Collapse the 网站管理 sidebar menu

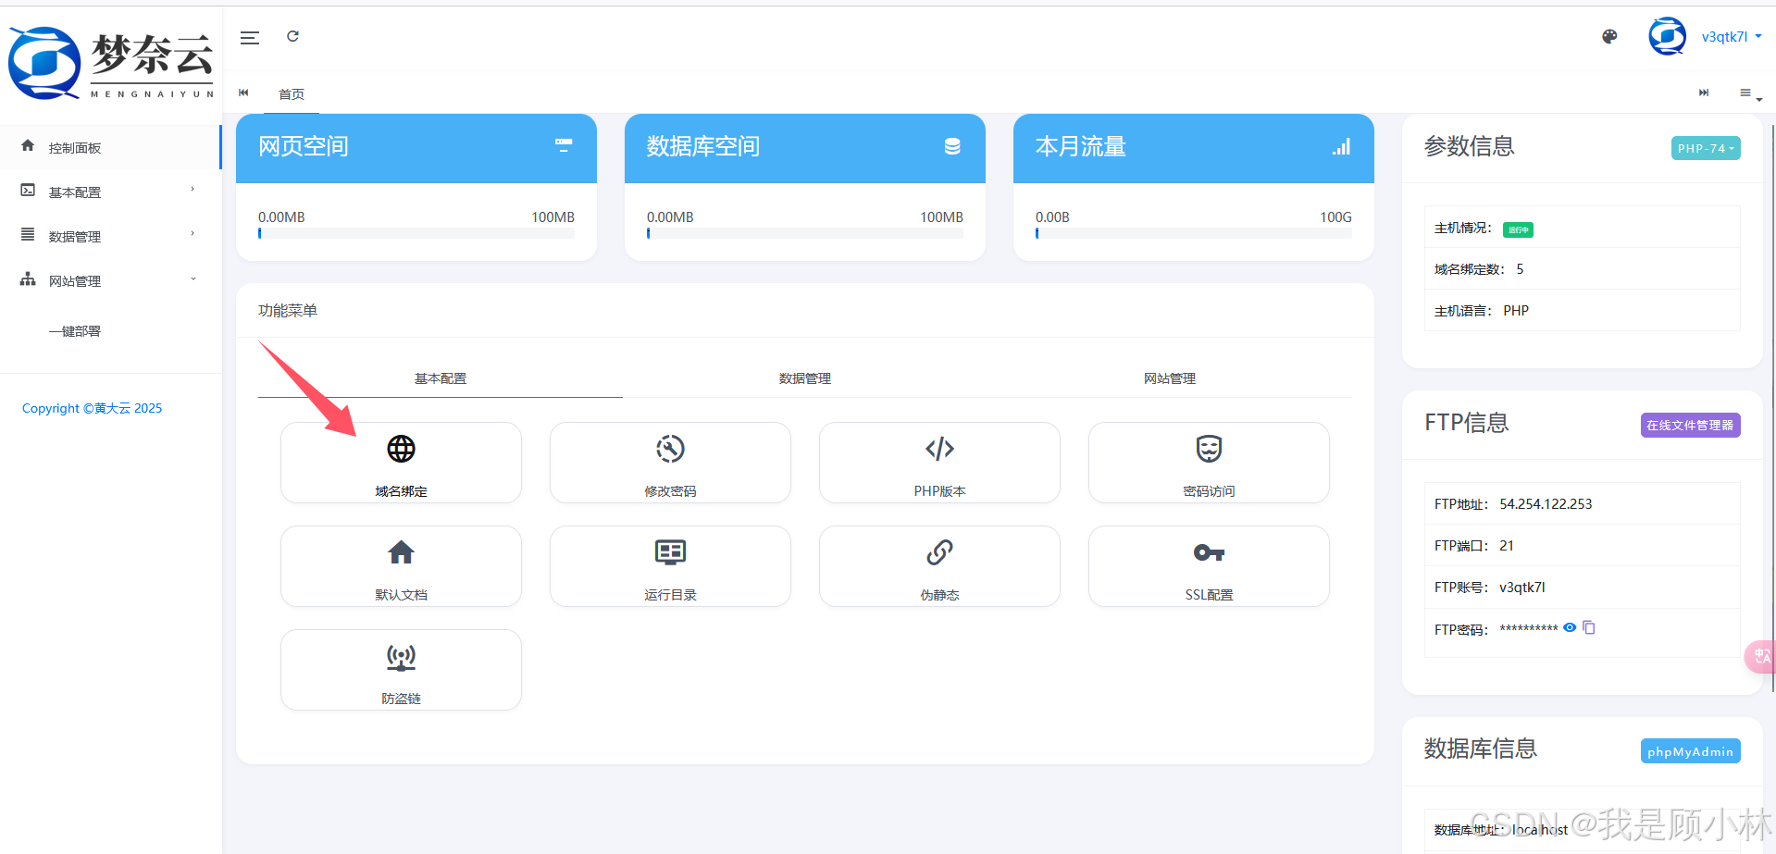click(x=110, y=280)
